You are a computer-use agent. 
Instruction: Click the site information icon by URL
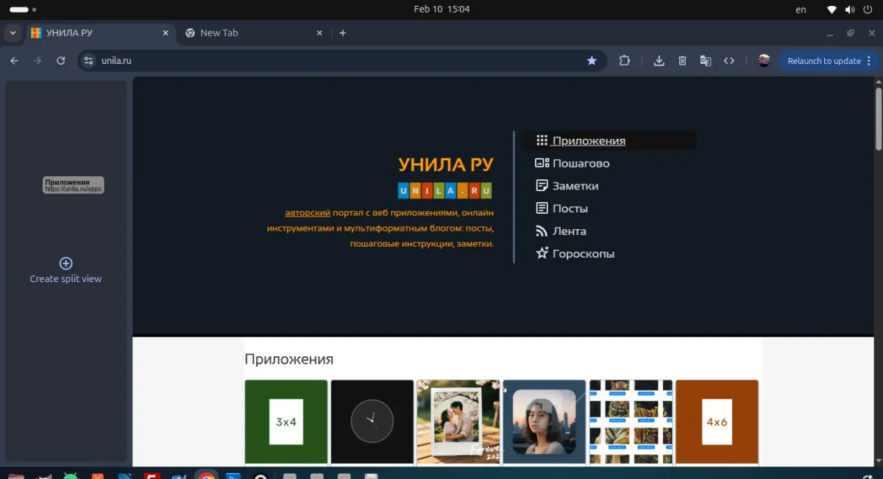pyautogui.click(x=89, y=61)
